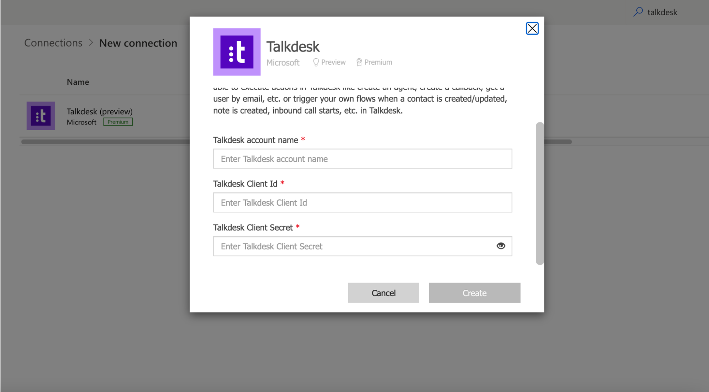
Task: Focus the Talkdesk account name field
Action: 362,159
